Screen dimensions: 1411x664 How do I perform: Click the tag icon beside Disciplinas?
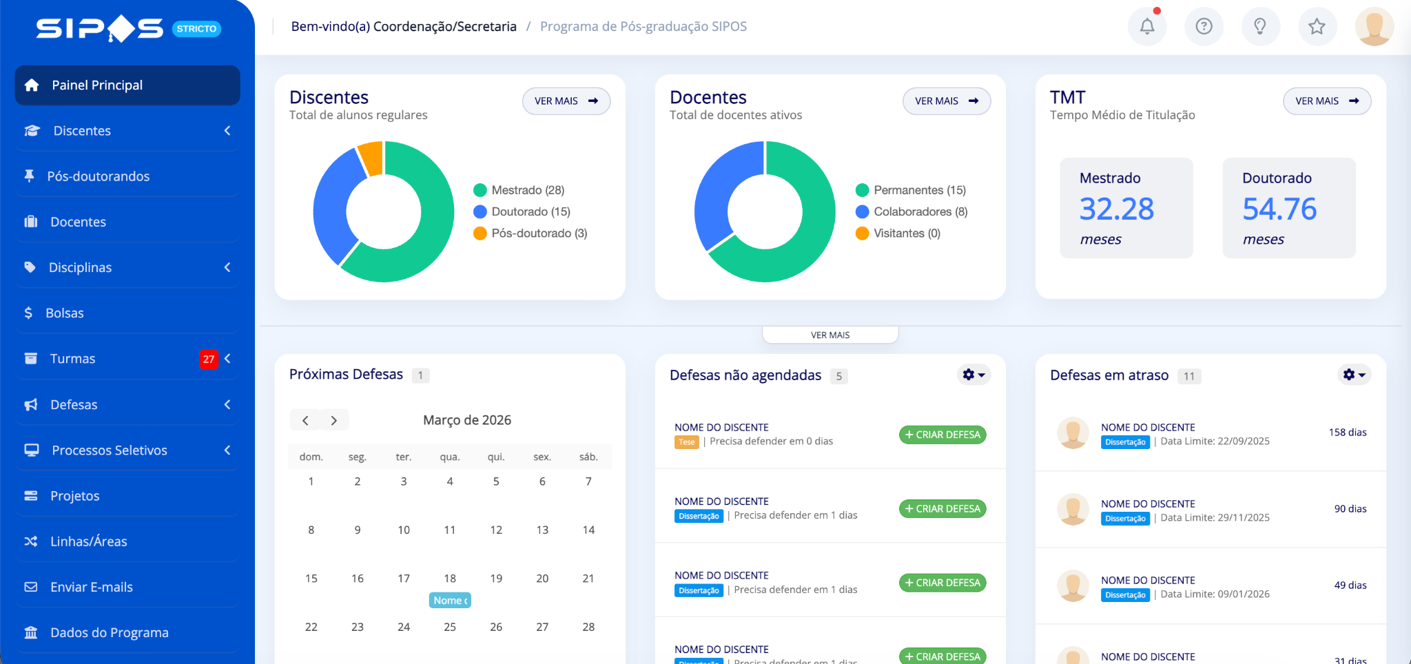tap(30, 267)
